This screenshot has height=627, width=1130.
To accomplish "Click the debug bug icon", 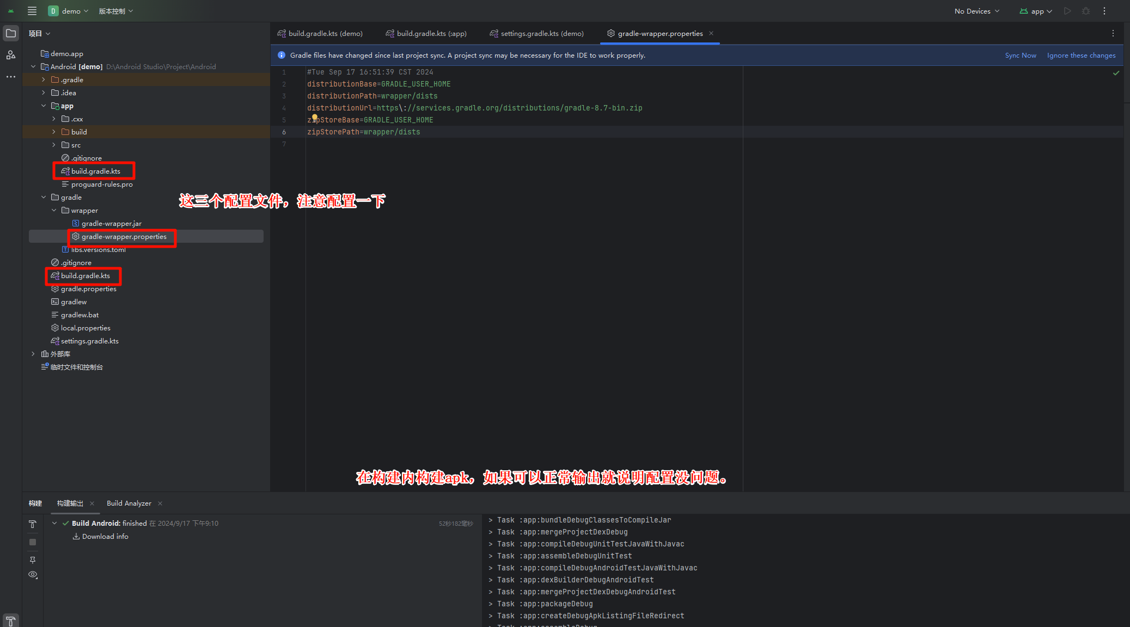I will [x=1085, y=11].
